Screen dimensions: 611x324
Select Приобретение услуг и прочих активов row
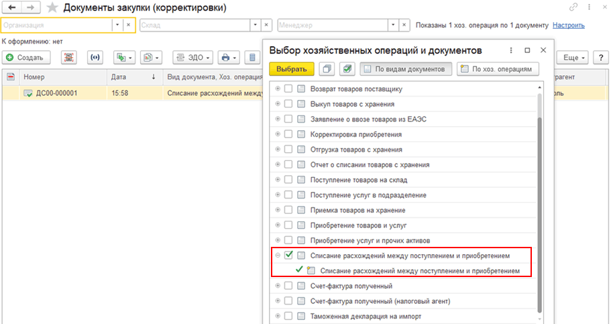click(403, 240)
